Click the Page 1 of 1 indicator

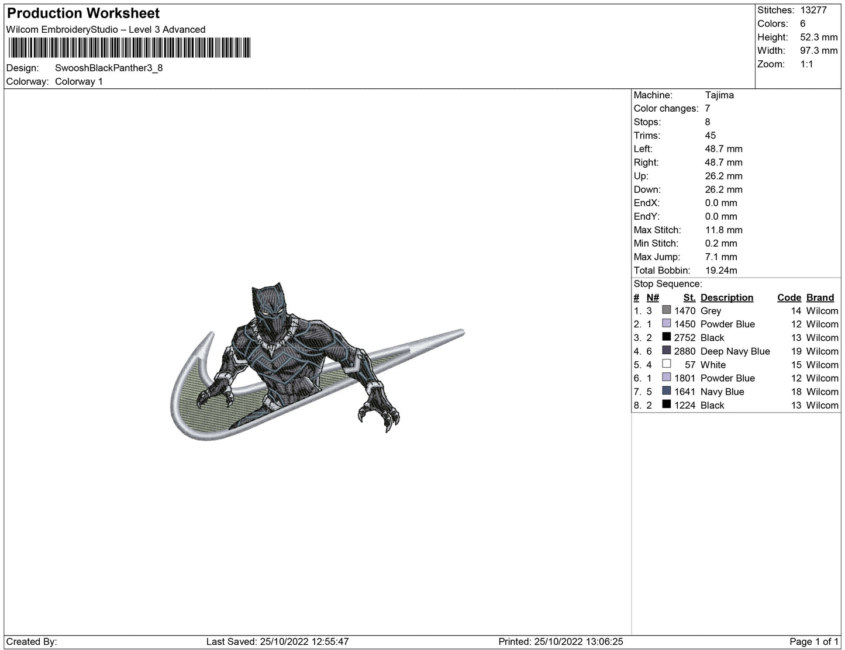(x=814, y=641)
